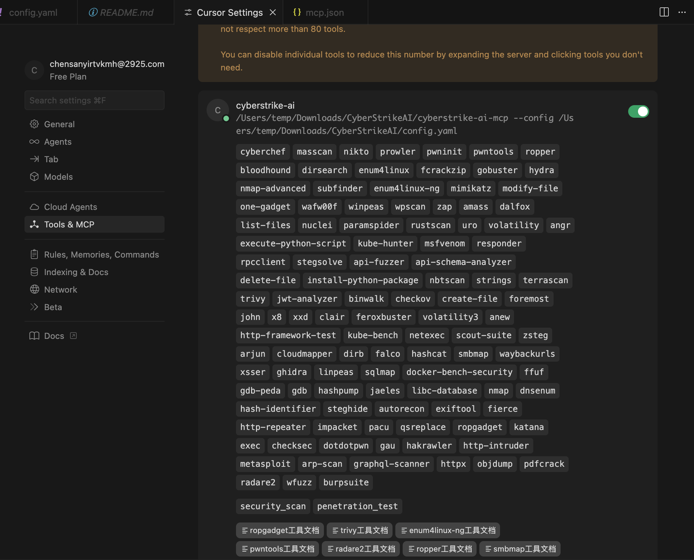This screenshot has height=560, width=694.
Task: Click the Models cube icon
Action: pyautogui.click(x=34, y=177)
